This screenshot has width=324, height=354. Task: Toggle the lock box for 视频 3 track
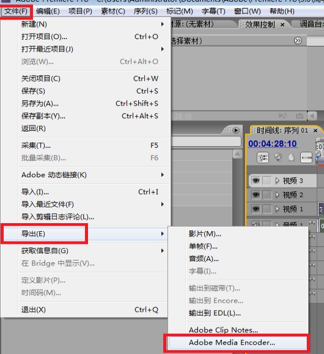(267, 180)
